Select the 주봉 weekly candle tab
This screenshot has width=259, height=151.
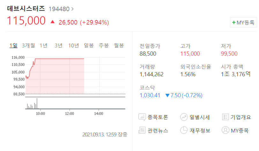pyautogui.click(x=104, y=45)
